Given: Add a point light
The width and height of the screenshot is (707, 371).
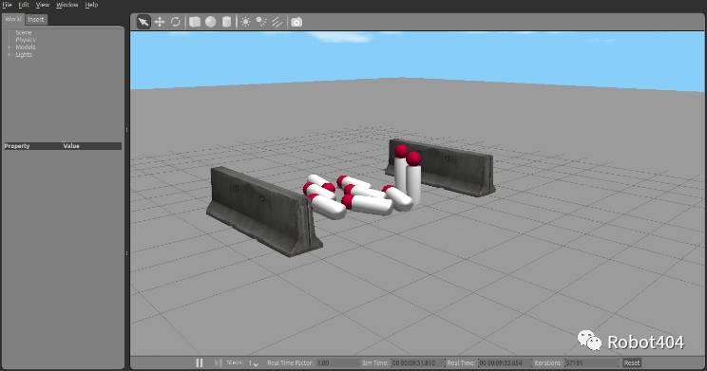Looking at the screenshot, I should (x=246, y=22).
